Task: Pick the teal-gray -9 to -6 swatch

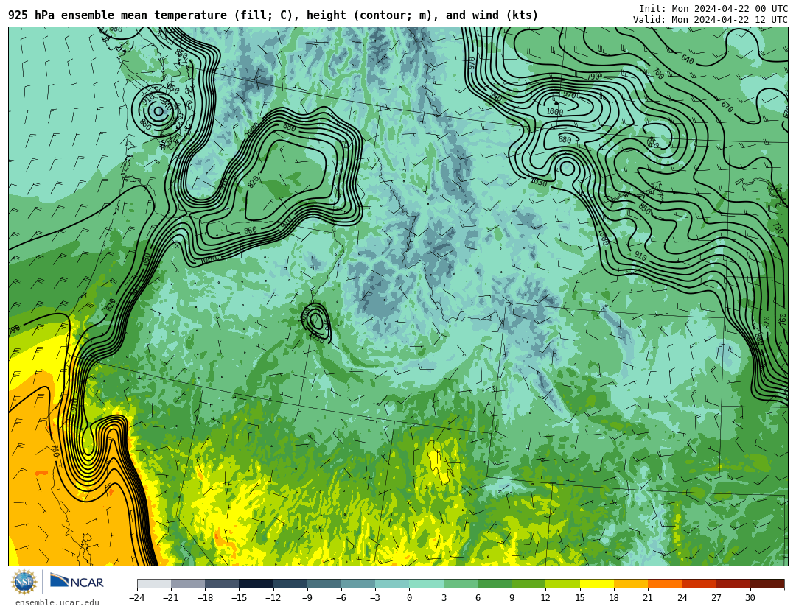Action: pos(324,583)
